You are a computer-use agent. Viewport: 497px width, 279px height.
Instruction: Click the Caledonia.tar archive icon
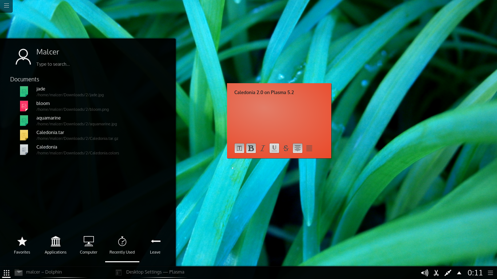[x=24, y=135]
